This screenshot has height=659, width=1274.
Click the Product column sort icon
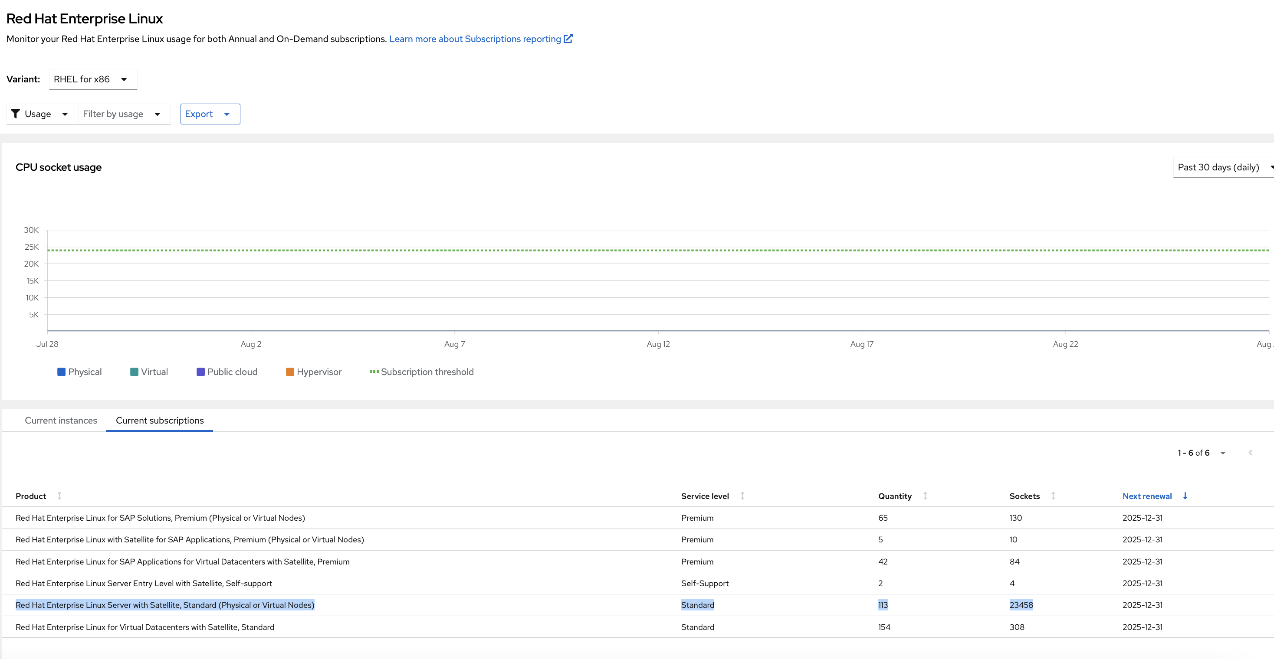point(59,496)
